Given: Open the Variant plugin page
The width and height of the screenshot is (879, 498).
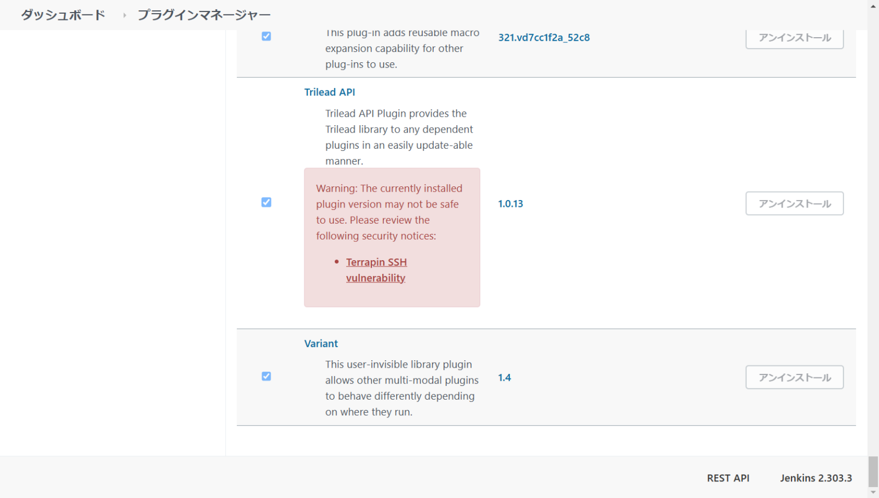Looking at the screenshot, I should click(321, 343).
